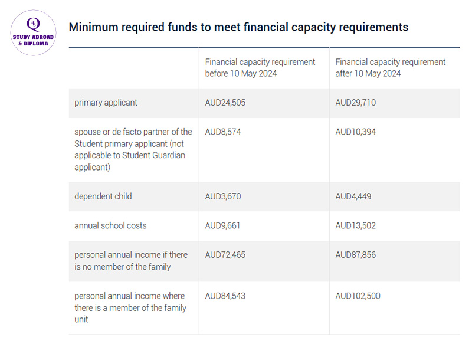
Task: Click the 'annual school costs' row label
Action: [110, 225]
